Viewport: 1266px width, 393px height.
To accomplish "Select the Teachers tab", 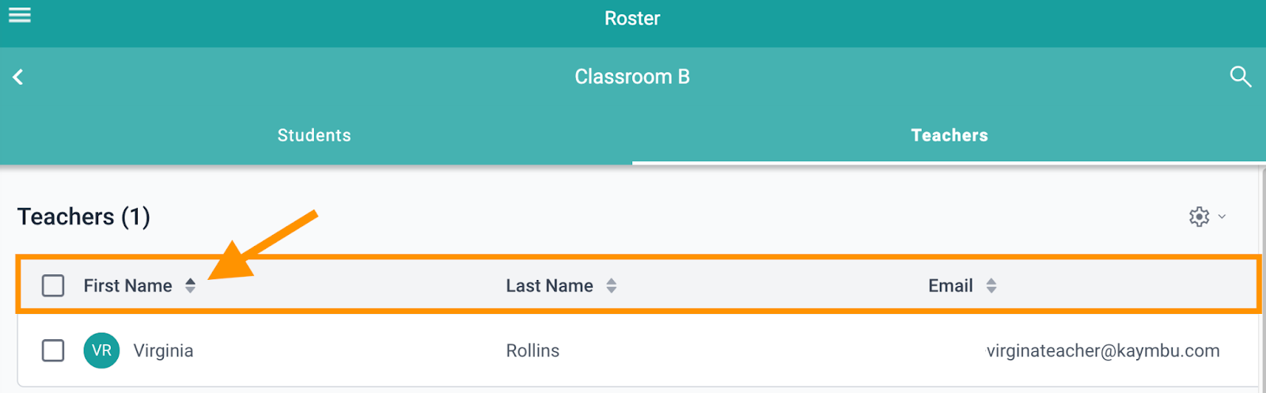I will coord(949,135).
